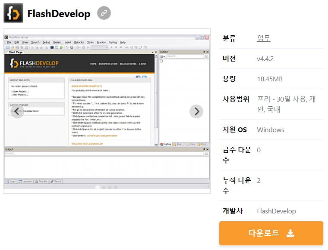Screen dimensions: 328x250
Task: Select the first carousel indicator dot
Action: [98, 187]
